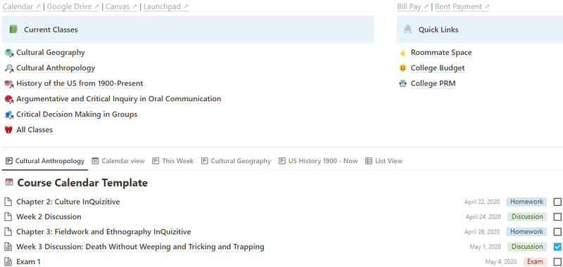Click the binoculars icon beside Quick Links
This screenshot has height=267, width=563.
pyautogui.click(x=407, y=30)
